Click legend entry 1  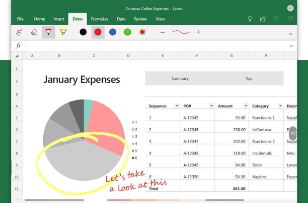click(x=135, y=122)
